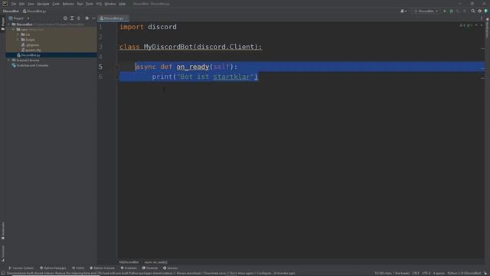Screen dimensions: 490x276
Task: Open the VCS menu
Action: pos(99,4)
